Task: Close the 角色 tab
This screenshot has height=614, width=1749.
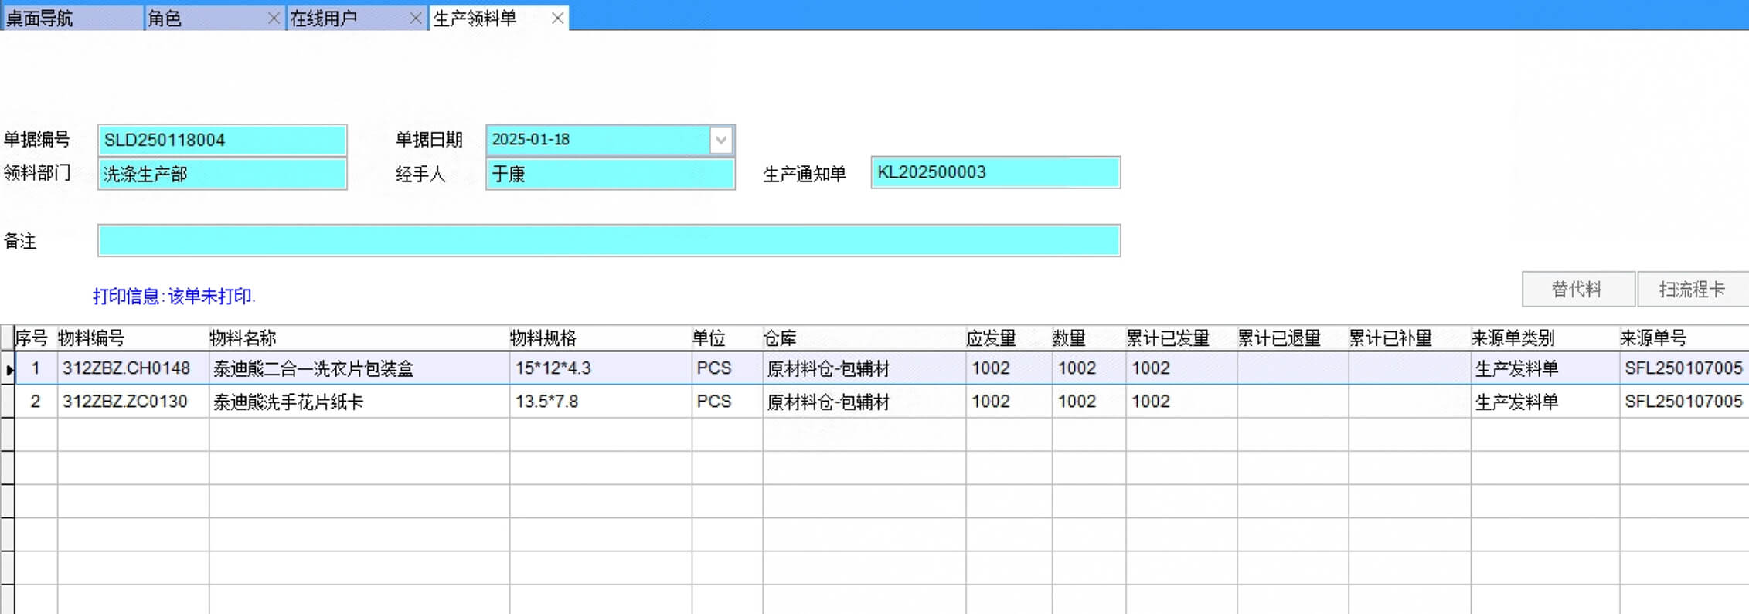Action: click(274, 19)
